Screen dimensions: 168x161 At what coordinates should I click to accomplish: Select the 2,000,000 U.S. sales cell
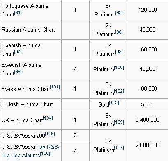pos(147,145)
